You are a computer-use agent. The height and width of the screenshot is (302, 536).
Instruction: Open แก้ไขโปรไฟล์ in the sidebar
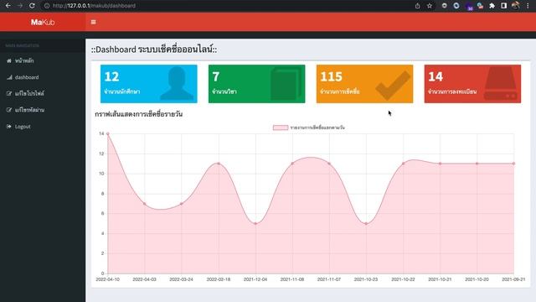(x=43, y=93)
